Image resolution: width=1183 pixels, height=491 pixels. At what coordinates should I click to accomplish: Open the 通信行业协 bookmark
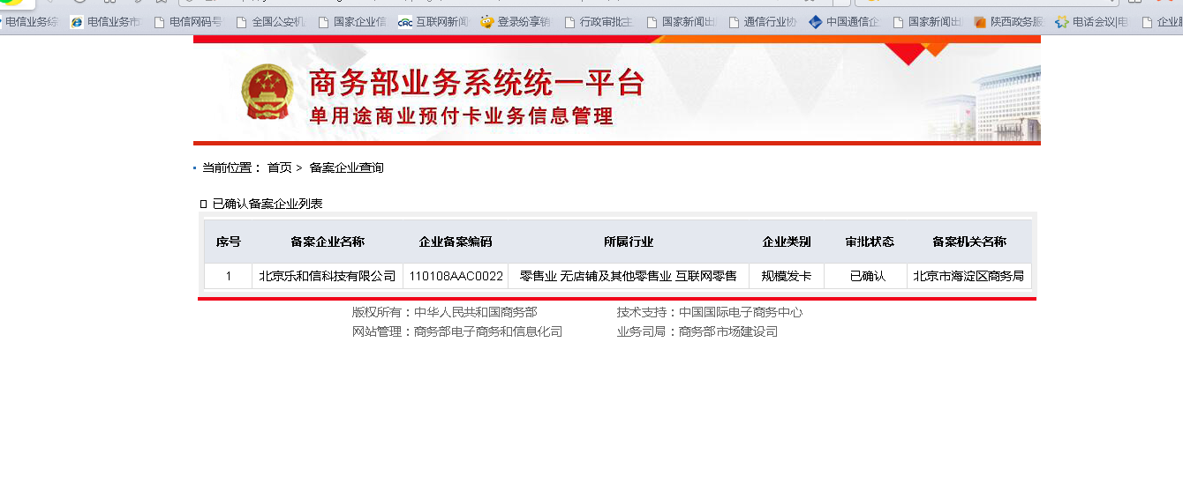click(x=762, y=22)
